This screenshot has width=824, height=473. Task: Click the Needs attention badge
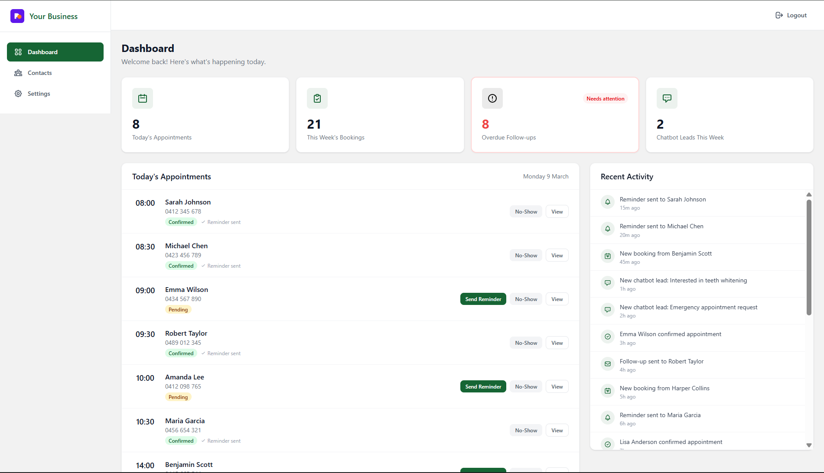[x=605, y=98]
